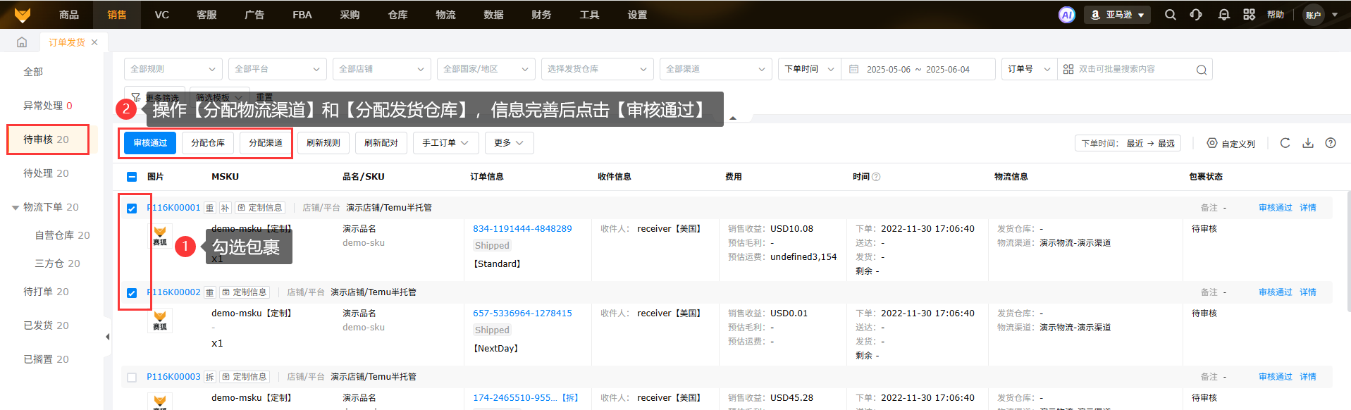Click the fox logo in top bar
The image size is (1351, 410).
tap(23, 14)
